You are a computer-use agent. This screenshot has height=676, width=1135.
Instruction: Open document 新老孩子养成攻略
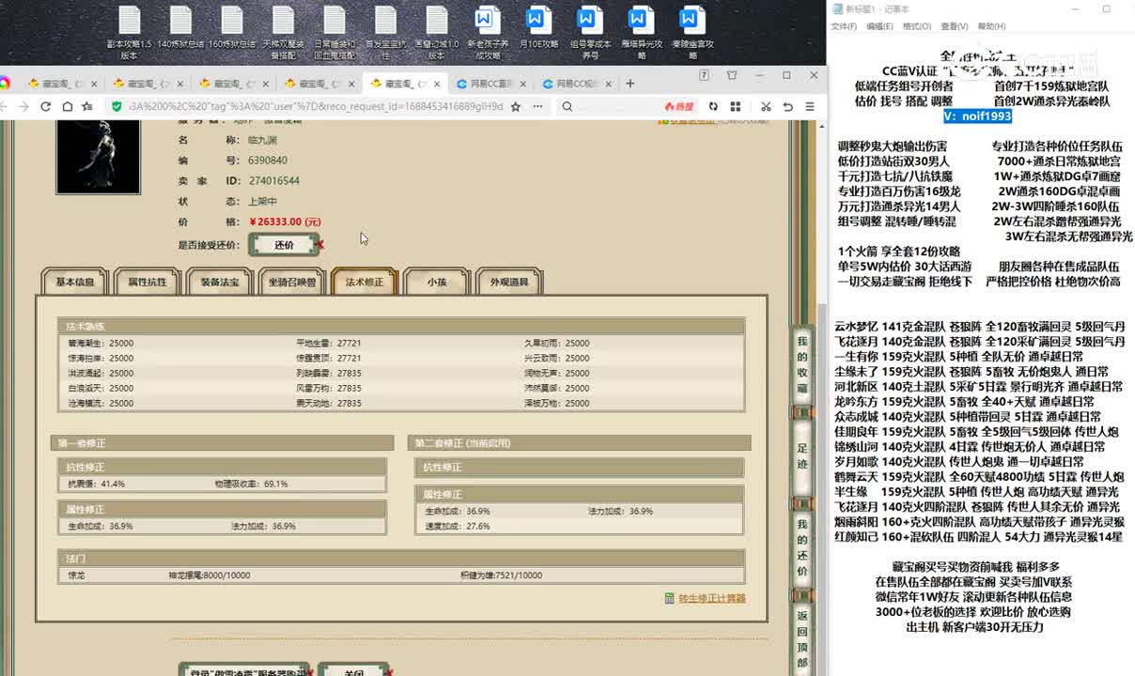click(488, 31)
